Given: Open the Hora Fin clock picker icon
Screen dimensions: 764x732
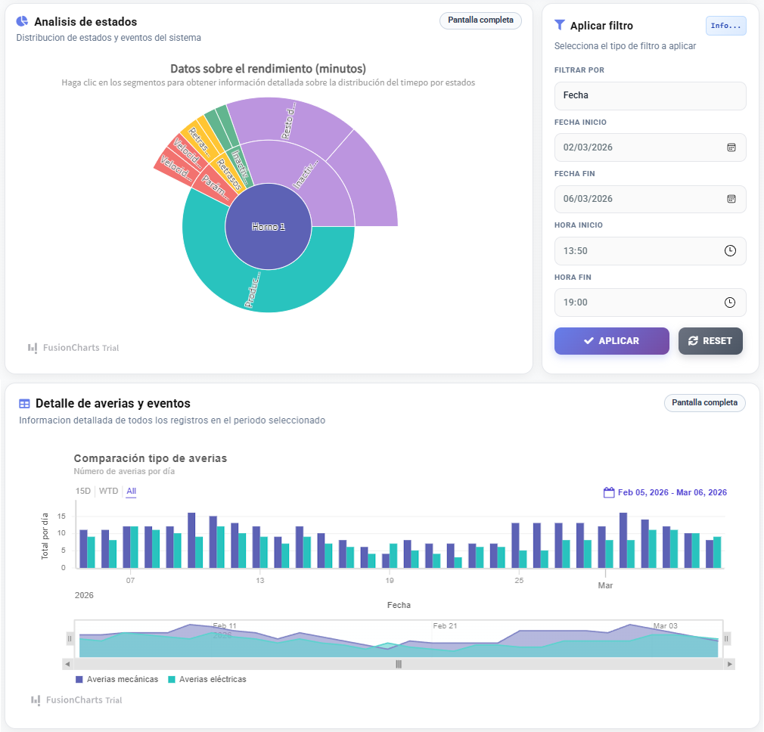Looking at the screenshot, I should click(730, 302).
